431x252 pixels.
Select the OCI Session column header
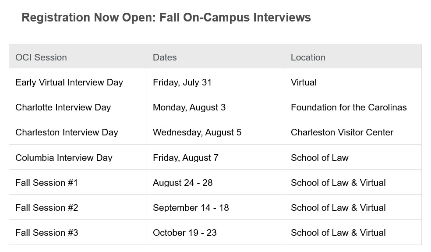pos(41,57)
